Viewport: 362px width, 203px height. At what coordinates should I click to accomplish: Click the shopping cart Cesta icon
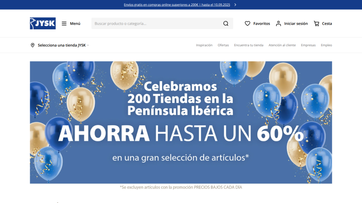coord(316,23)
